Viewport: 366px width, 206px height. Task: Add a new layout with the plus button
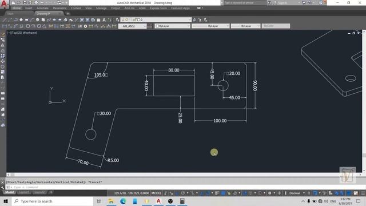51,192
